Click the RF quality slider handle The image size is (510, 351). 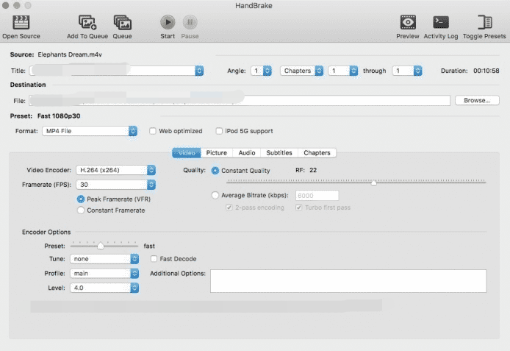pyautogui.click(x=374, y=182)
